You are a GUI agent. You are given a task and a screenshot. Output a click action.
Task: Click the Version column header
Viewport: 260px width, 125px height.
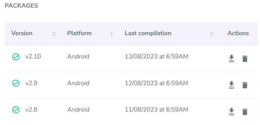[x=22, y=33]
